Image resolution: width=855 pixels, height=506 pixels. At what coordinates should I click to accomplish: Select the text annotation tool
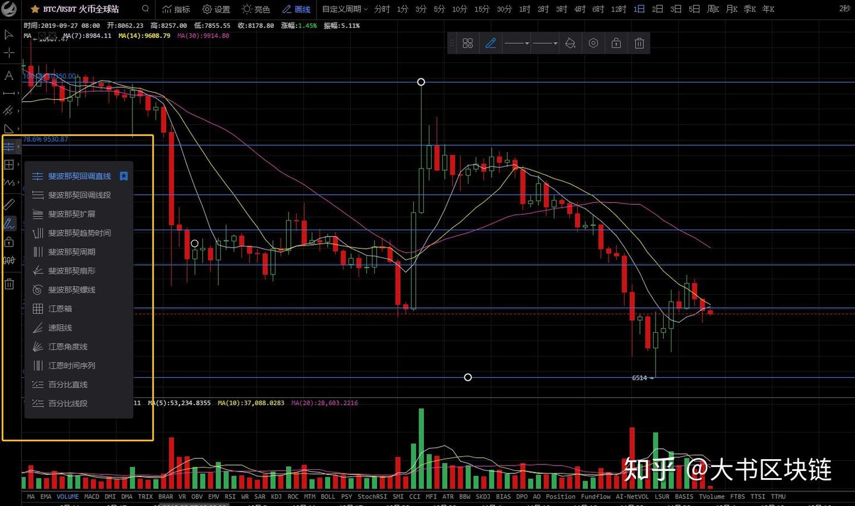(9, 75)
